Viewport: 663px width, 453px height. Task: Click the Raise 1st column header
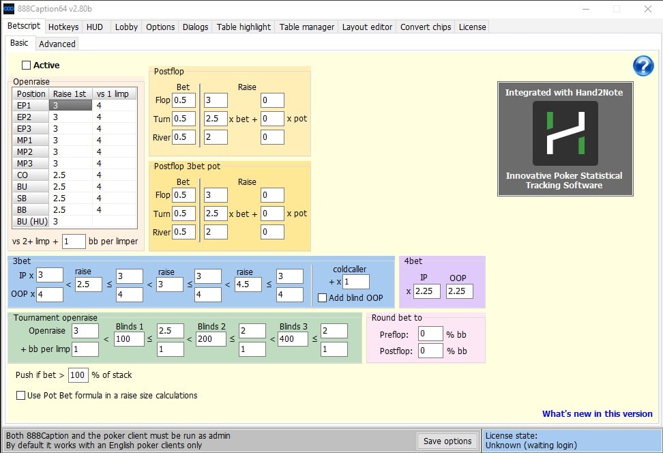70,94
